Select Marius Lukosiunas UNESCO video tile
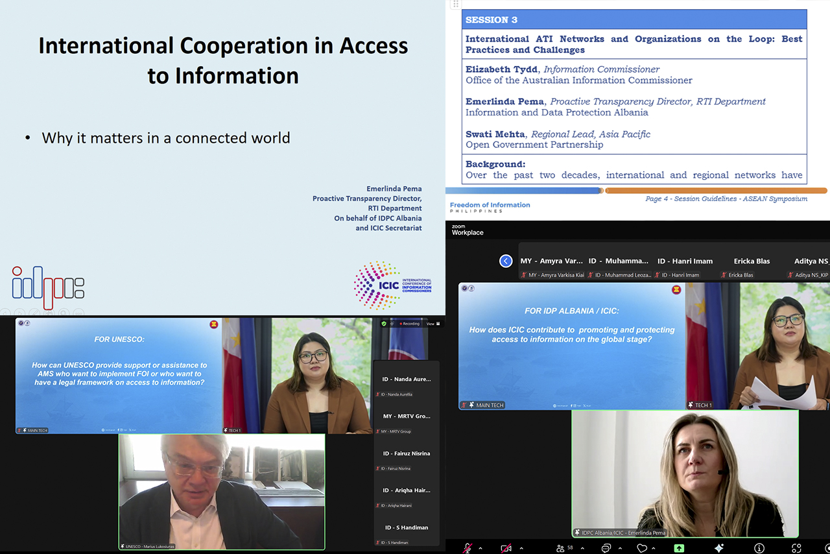The height and width of the screenshot is (554, 830). [222, 492]
